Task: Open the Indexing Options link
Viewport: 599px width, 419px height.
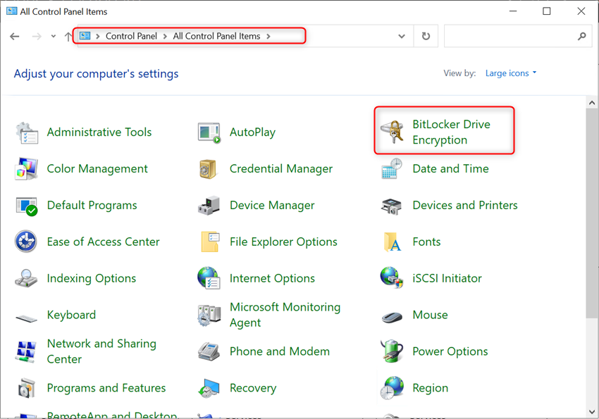Action: click(92, 278)
